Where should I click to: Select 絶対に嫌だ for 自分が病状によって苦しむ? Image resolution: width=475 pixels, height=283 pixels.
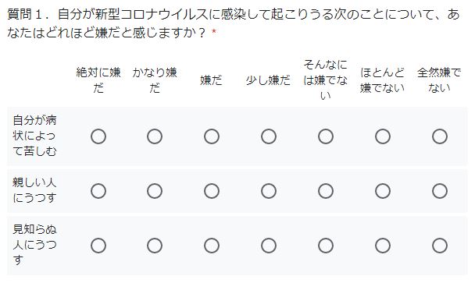pos(98,136)
